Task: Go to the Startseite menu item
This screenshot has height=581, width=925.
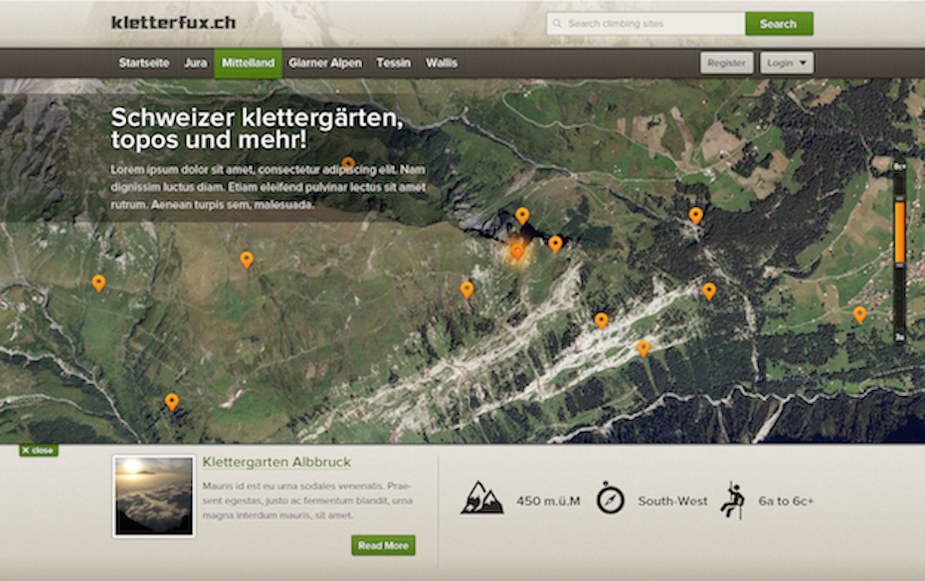Action: pos(143,63)
